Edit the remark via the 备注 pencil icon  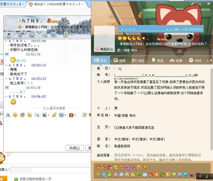coord(120,69)
